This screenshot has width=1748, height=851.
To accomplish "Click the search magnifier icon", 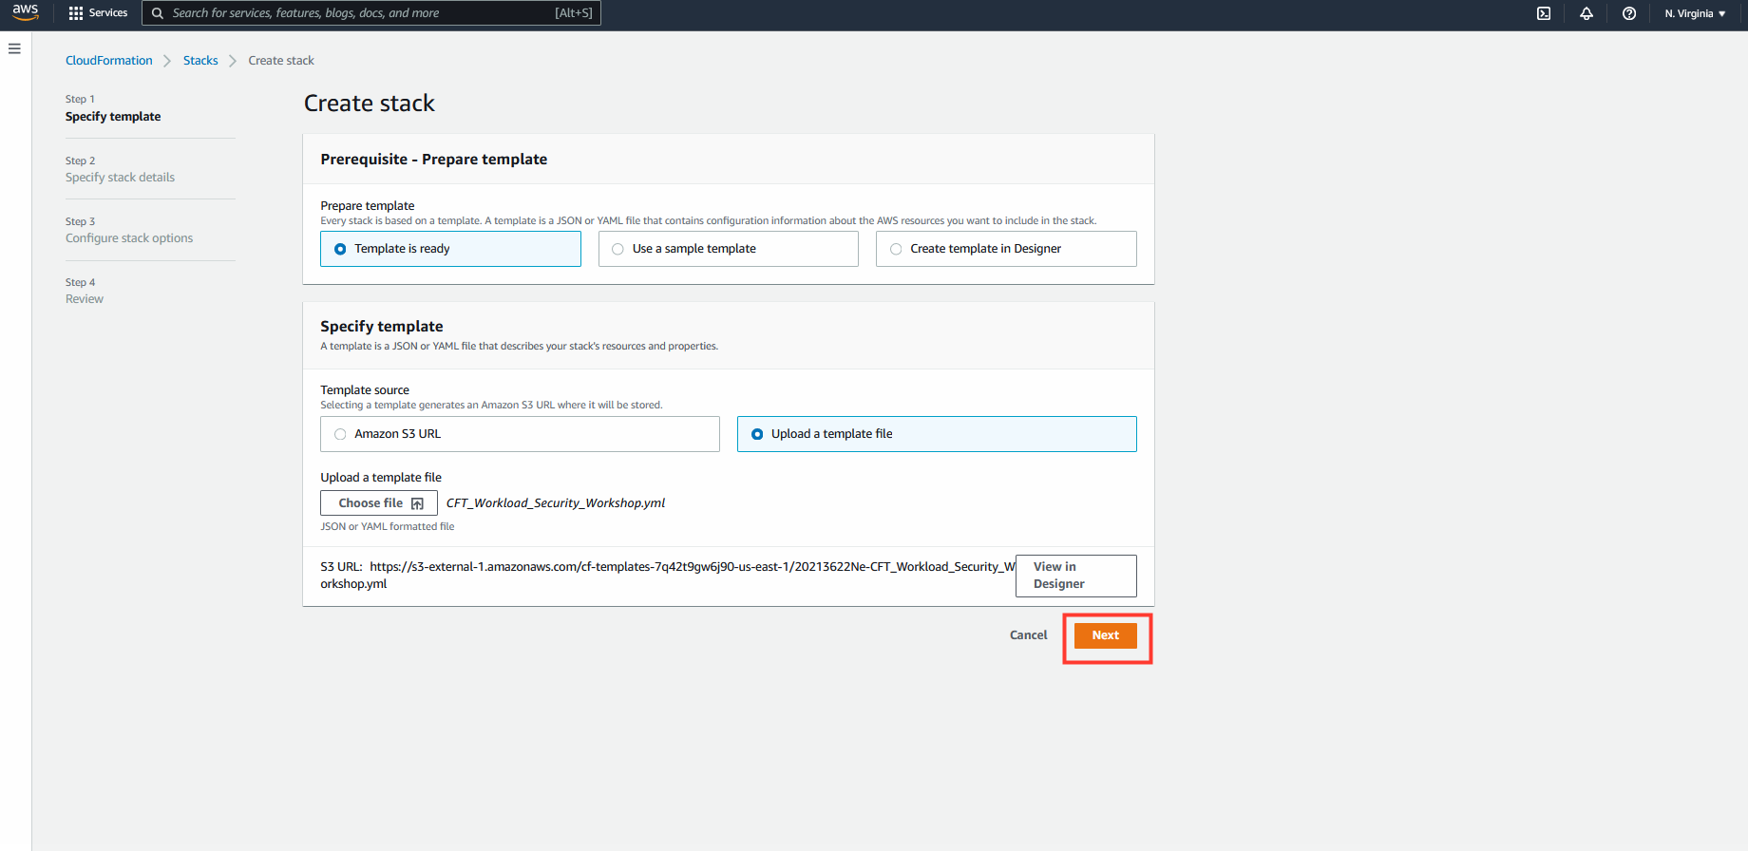I will [158, 13].
